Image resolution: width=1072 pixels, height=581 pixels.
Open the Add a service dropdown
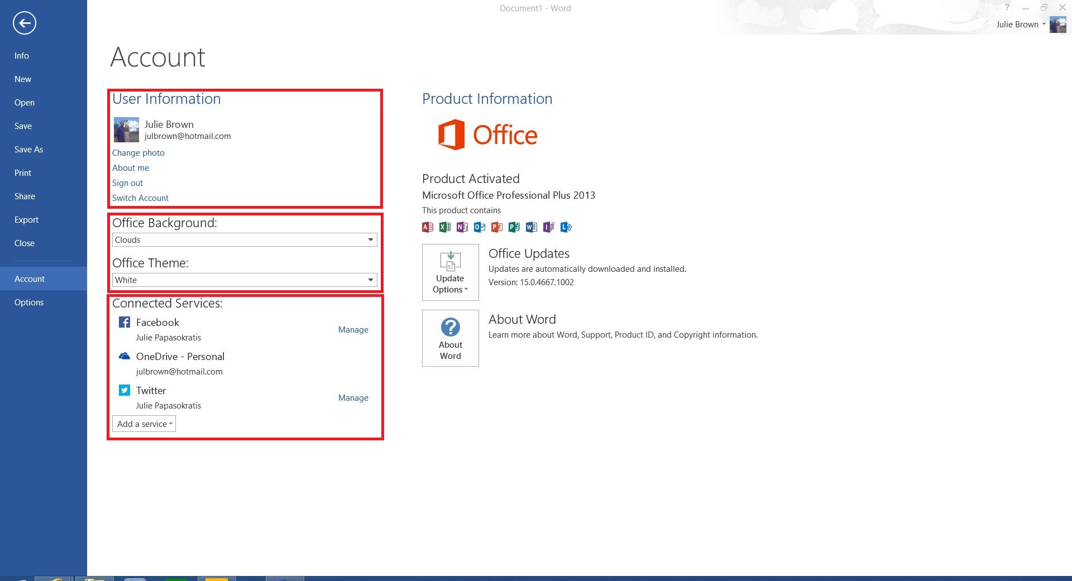[143, 424]
